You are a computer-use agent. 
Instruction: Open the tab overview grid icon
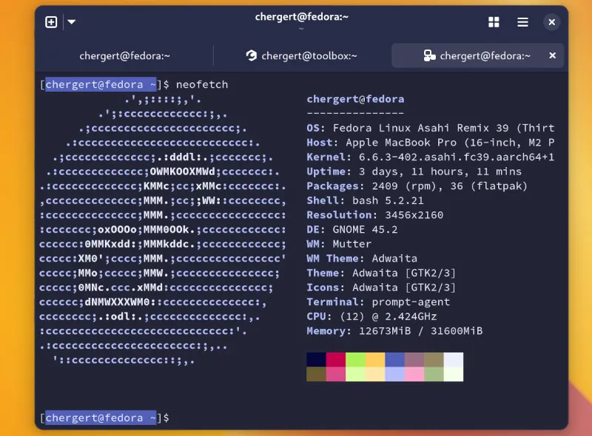click(x=494, y=22)
